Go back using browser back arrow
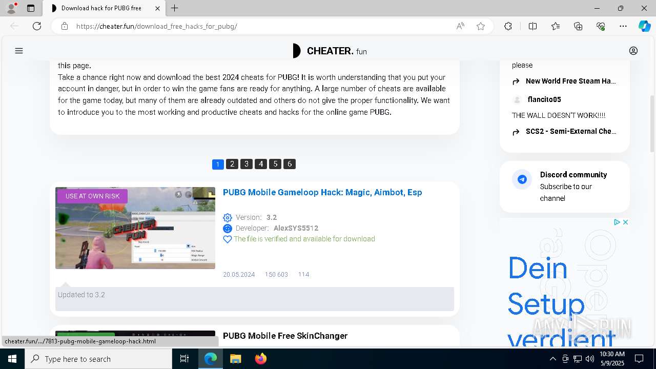Screen dimensions: 656x369 14,26
